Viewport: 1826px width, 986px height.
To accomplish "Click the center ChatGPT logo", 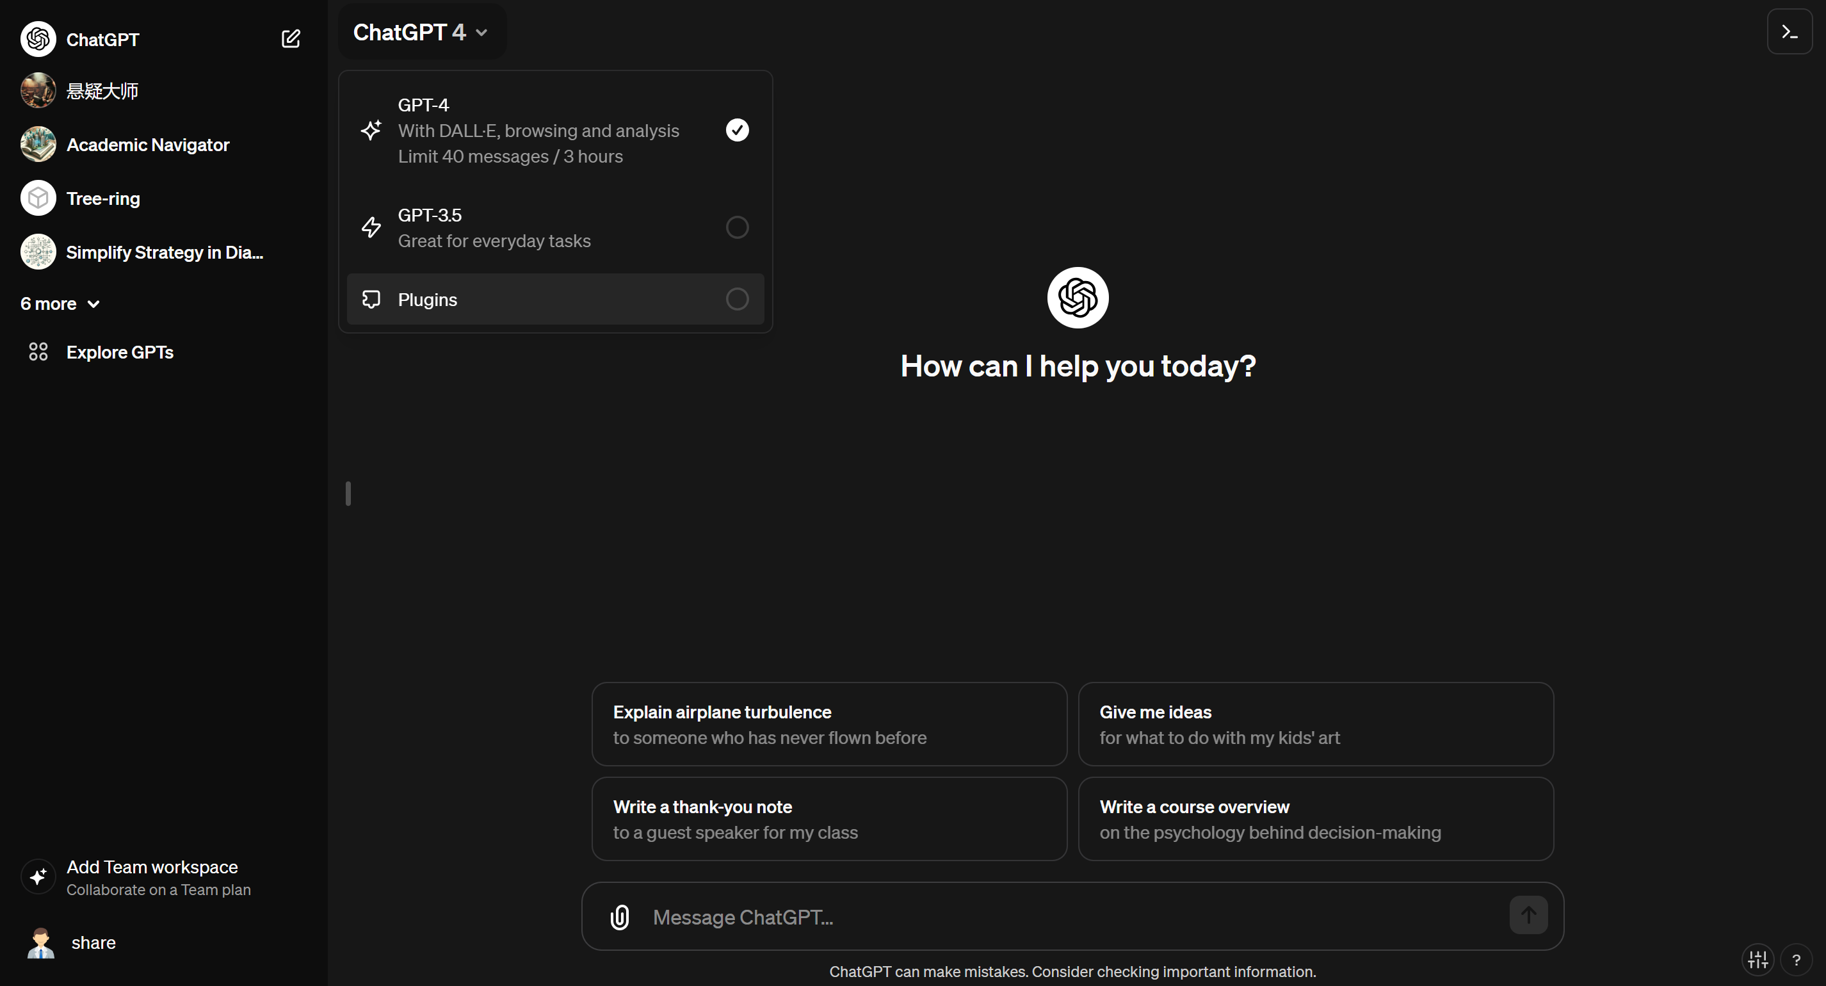I will click(x=1078, y=298).
